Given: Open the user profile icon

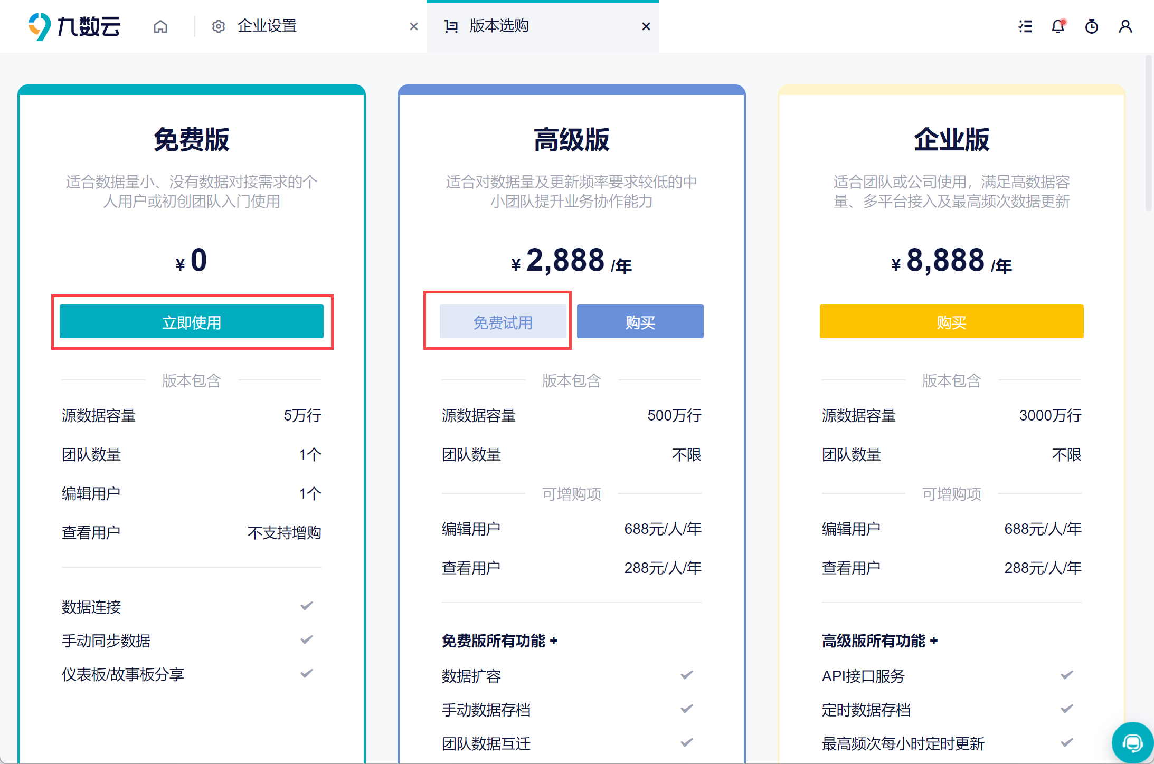Looking at the screenshot, I should coord(1125,26).
